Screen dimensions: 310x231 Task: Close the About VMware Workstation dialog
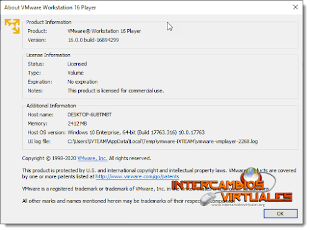point(295,7)
